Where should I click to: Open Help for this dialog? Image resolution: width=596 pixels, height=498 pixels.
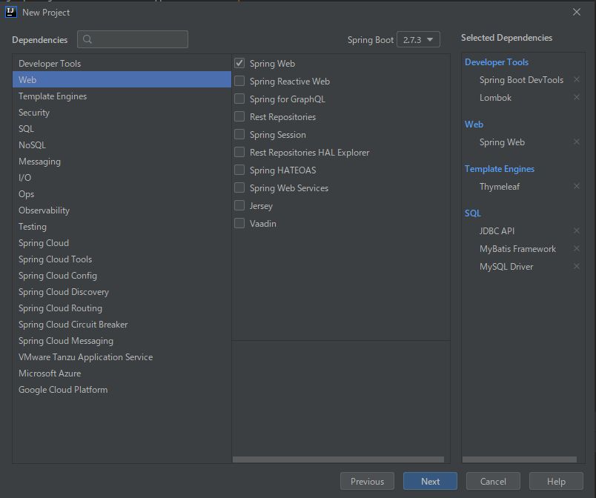point(556,481)
